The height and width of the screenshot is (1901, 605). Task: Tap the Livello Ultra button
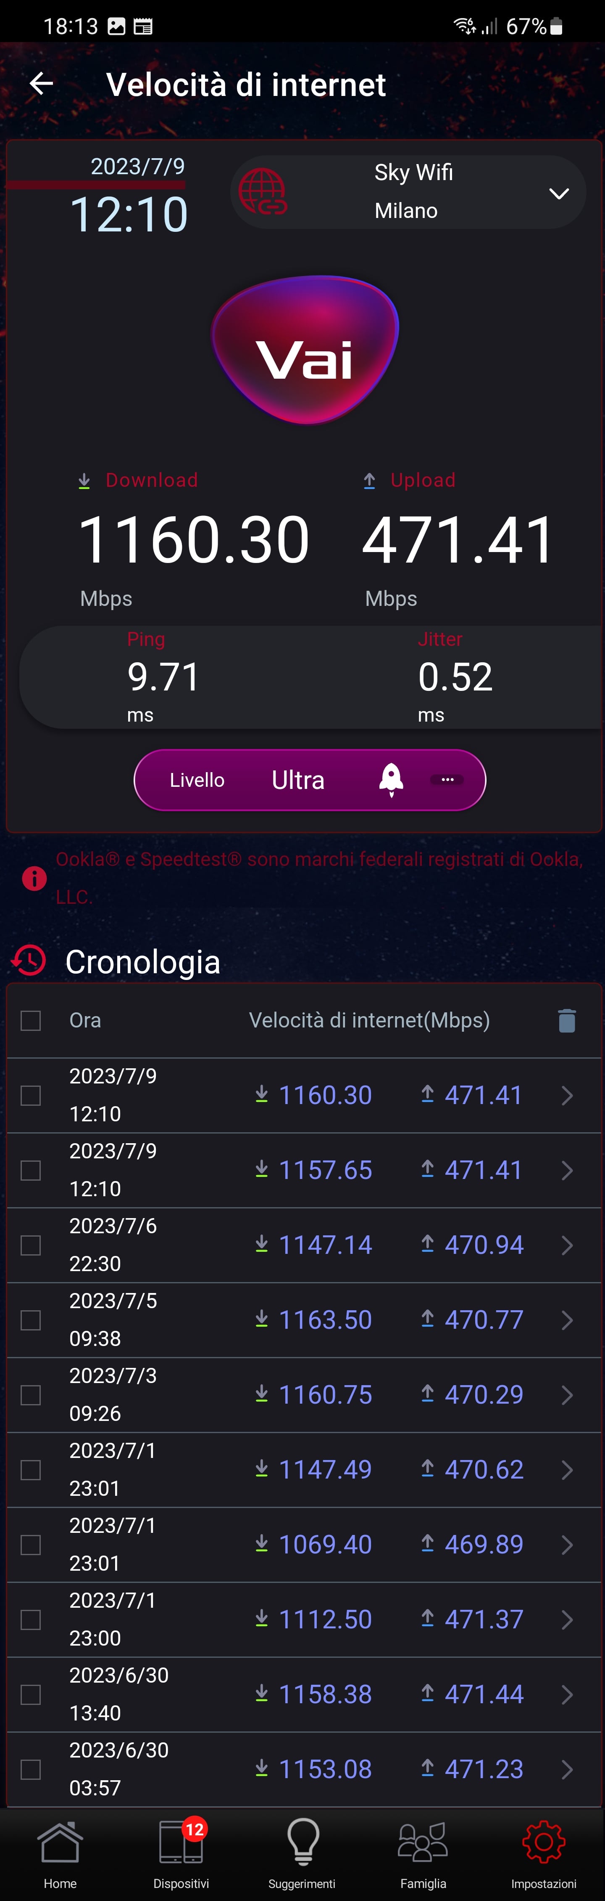pos(310,780)
